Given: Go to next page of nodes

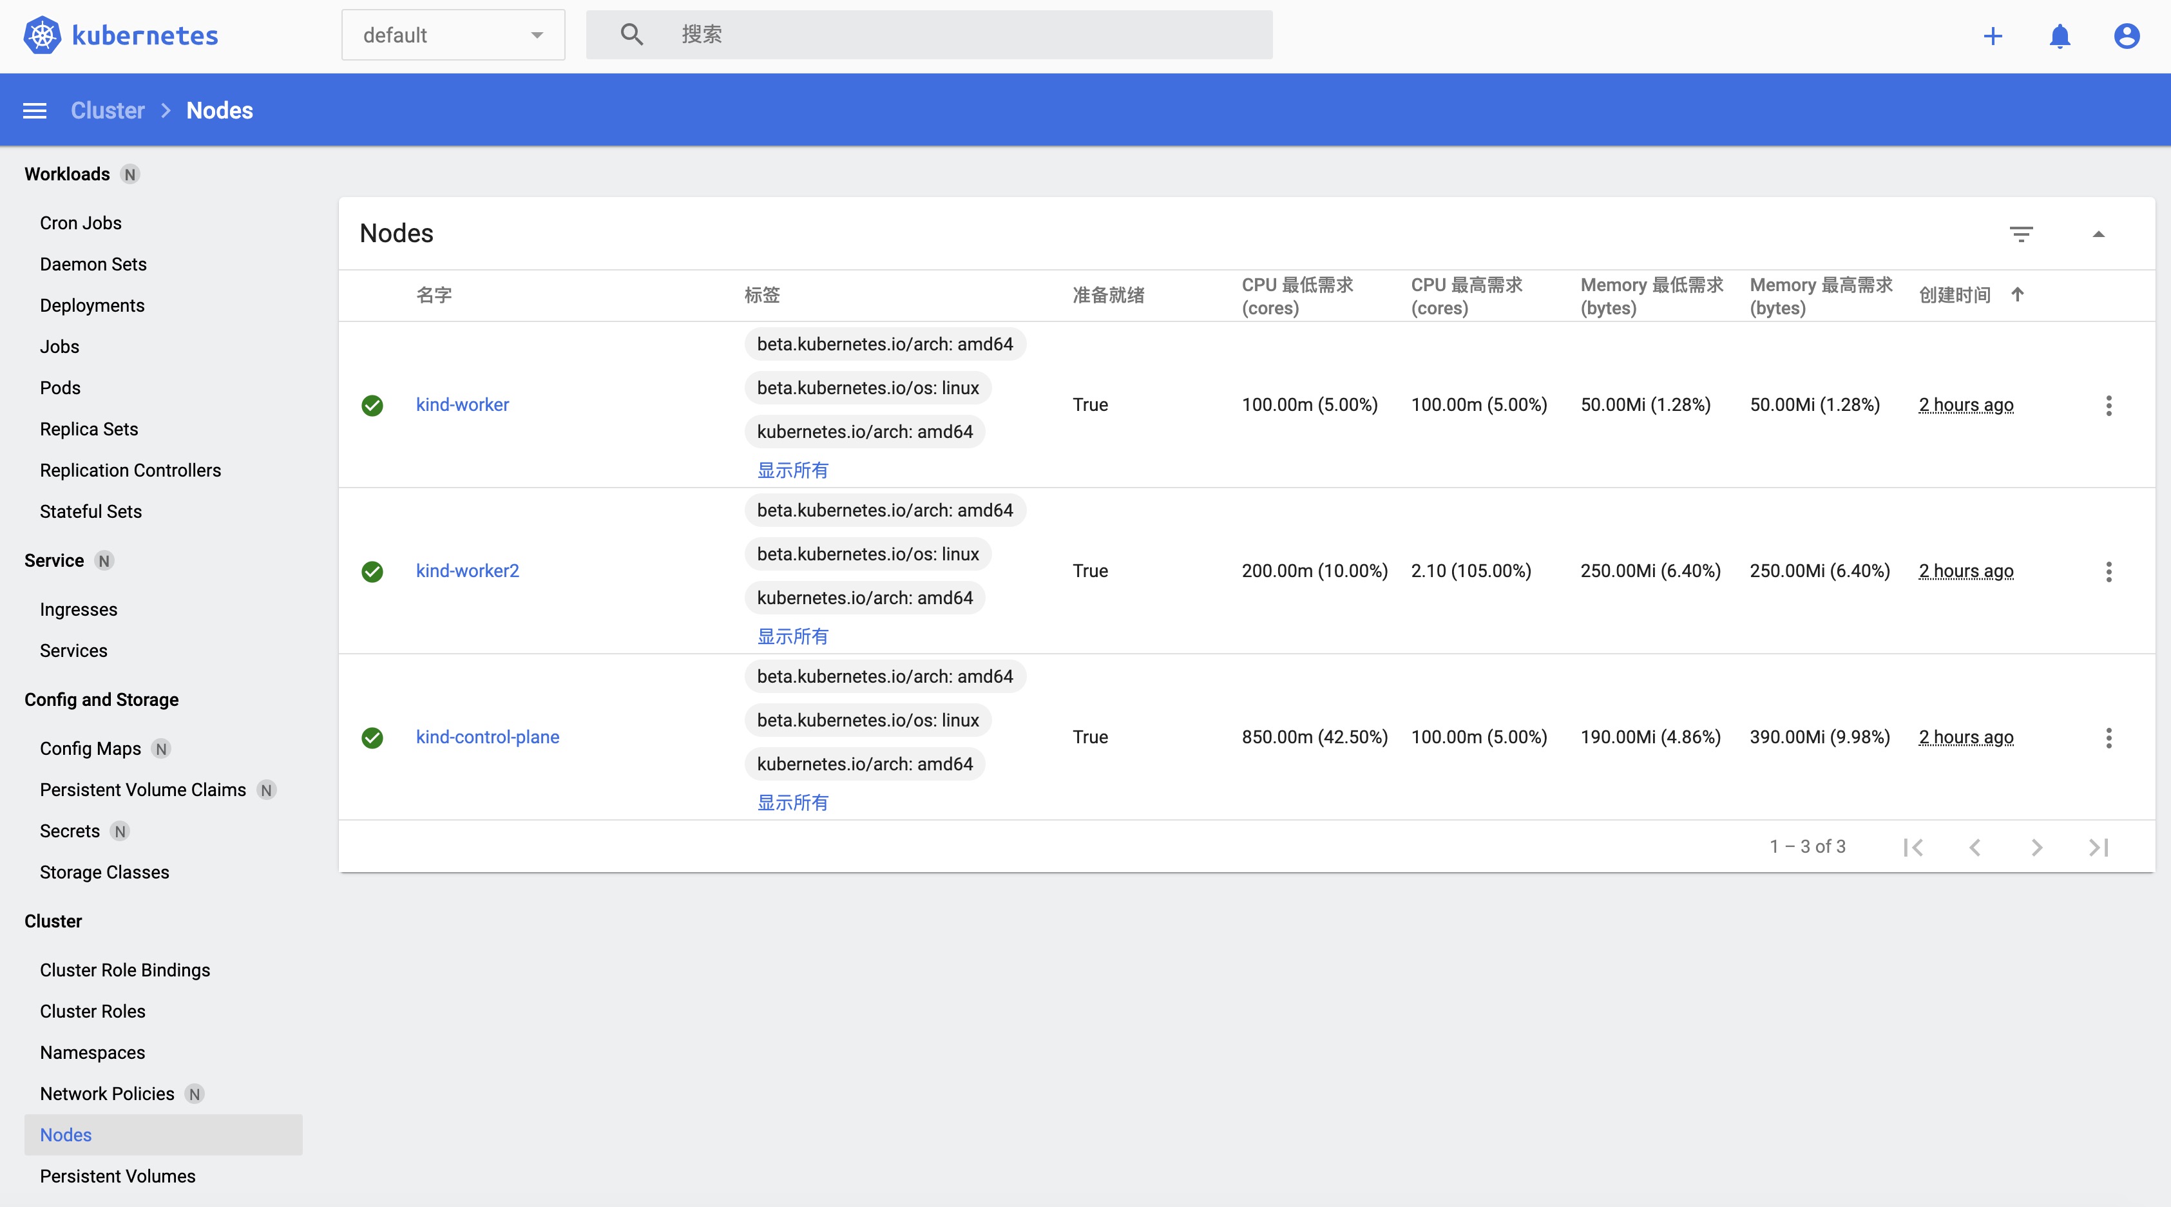Looking at the screenshot, I should (2037, 847).
